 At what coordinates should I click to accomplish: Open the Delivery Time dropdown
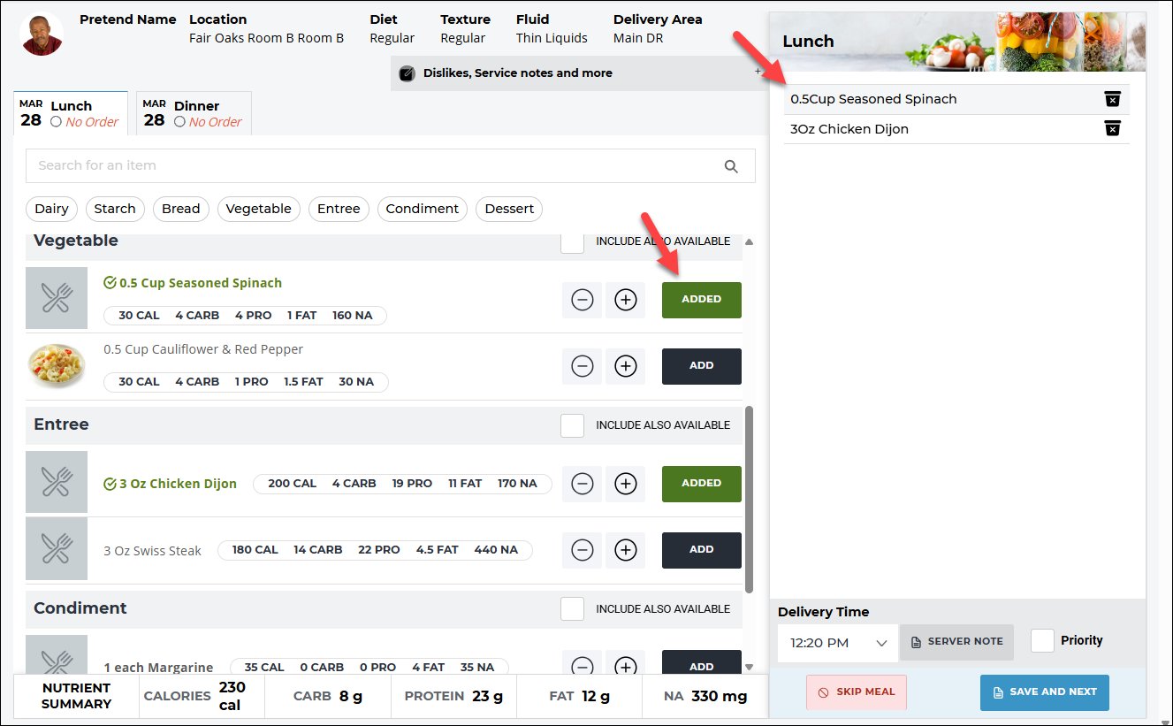(838, 643)
